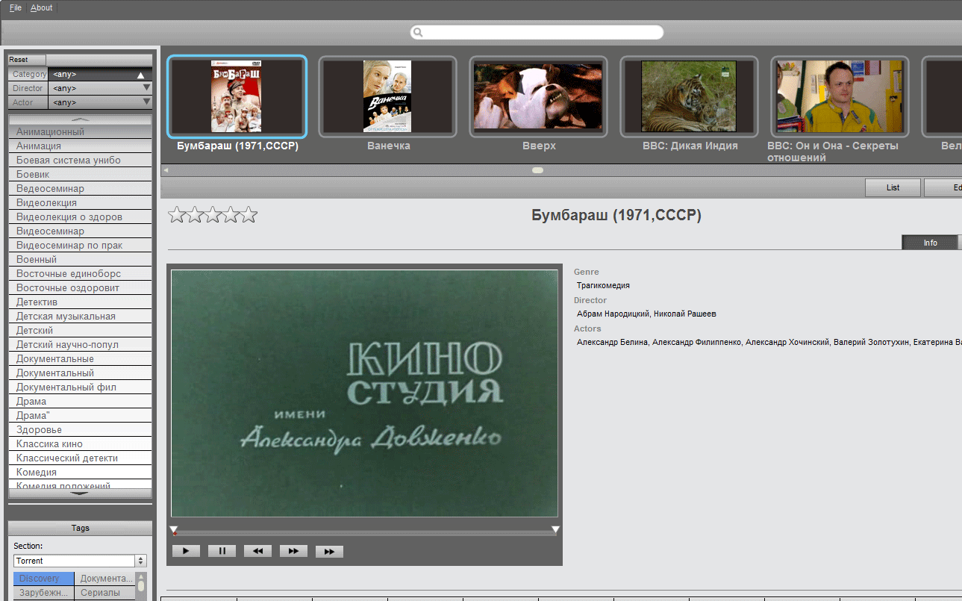This screenshot has width=962, height=601.
Task: Select BBC: Он и Она thumbnail
Action: click(840, 96)
